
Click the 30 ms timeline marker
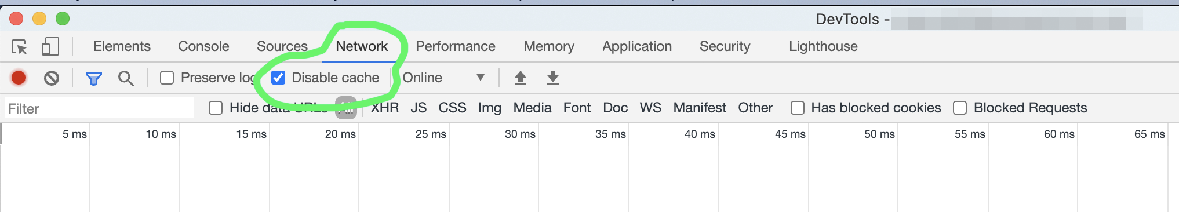(520, 134)
